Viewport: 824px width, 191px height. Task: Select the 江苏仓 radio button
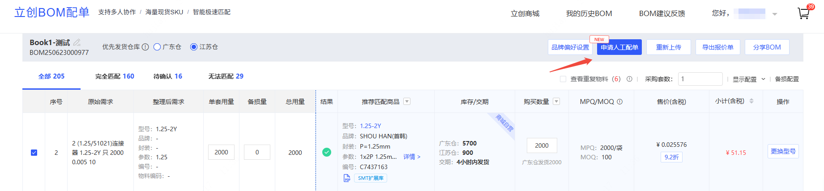click(x=194, y=47)
